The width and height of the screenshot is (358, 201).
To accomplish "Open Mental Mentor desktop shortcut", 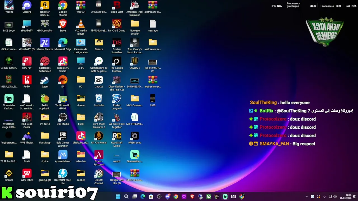I will 45,45.
